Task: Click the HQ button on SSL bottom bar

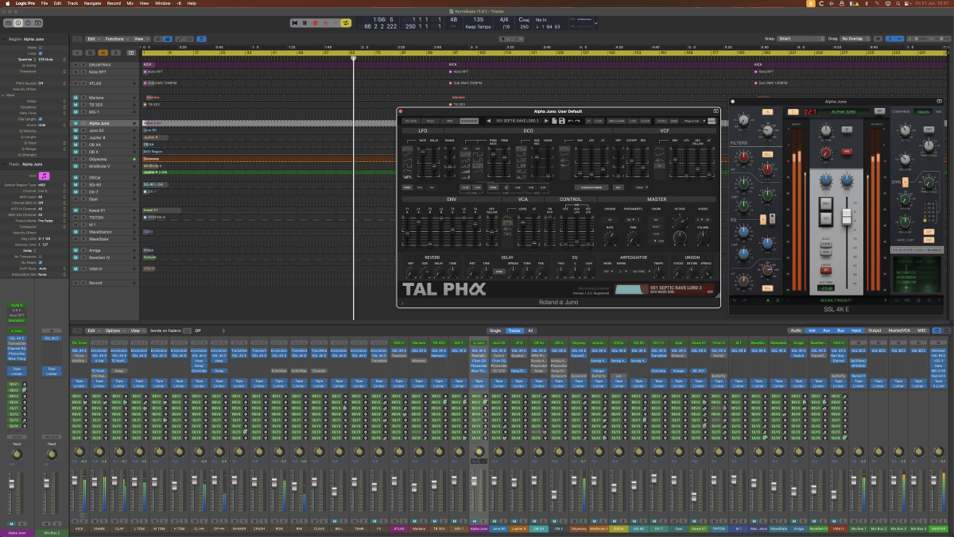Action: coord(907,300)
